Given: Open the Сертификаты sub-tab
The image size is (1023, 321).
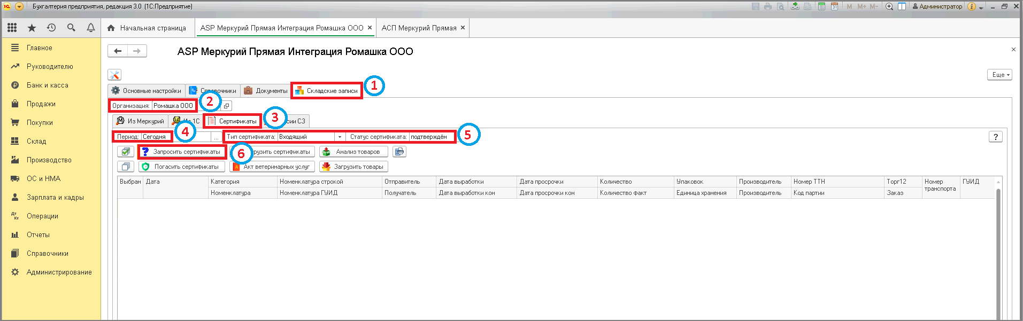Looking at the screenshot, I should 233,121.
